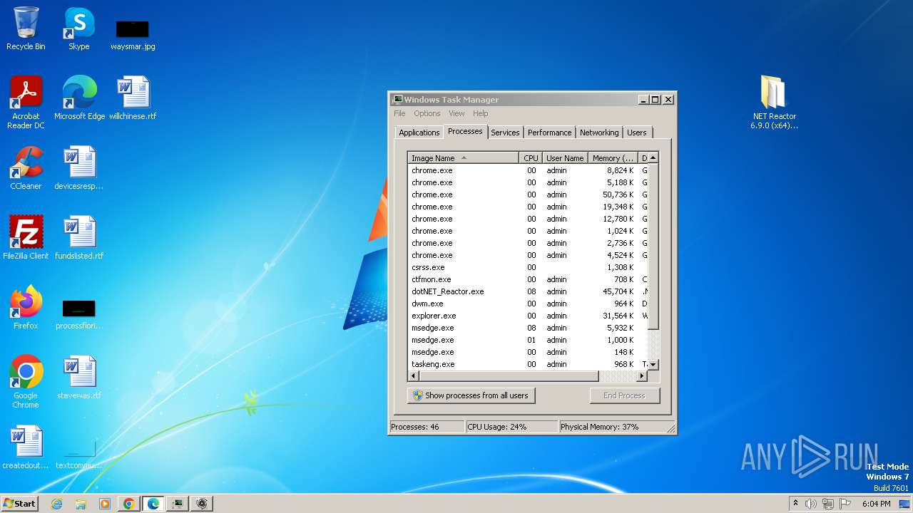Click Processes: 46 status bar entry
The image size is (913, 513).
pyautogui.click(x=427, y=427)
